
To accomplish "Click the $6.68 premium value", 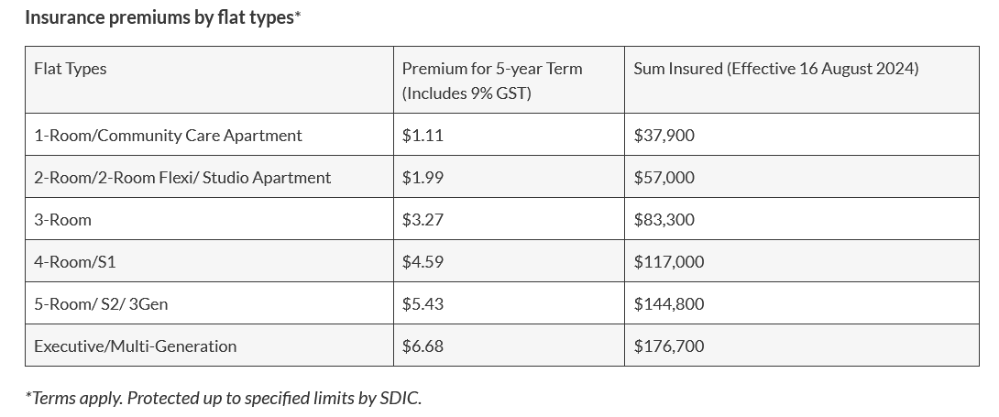I will coord(423,346).
